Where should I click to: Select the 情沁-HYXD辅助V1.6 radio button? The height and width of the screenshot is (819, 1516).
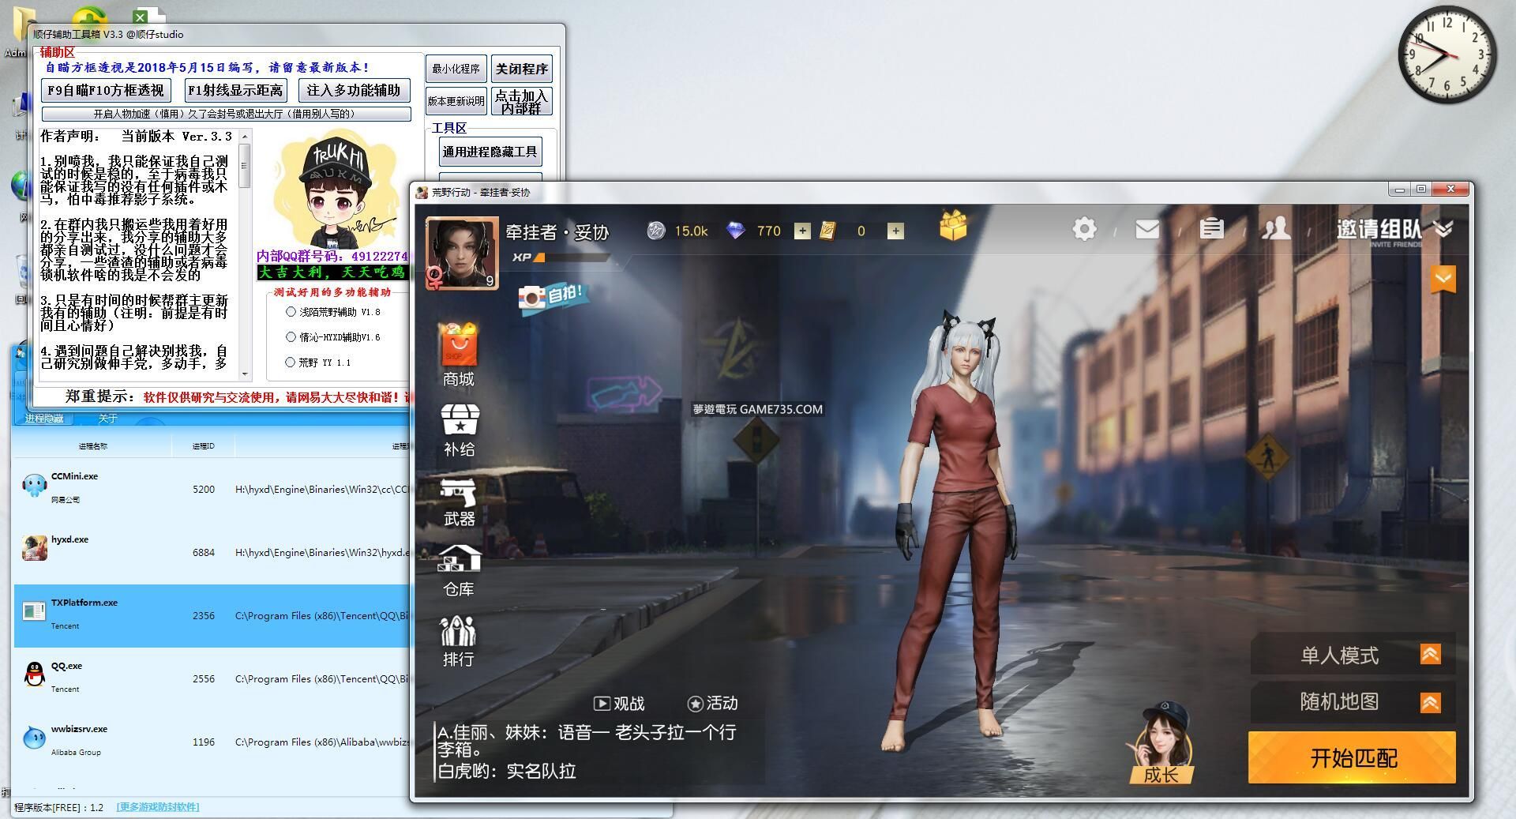[291, 337]
